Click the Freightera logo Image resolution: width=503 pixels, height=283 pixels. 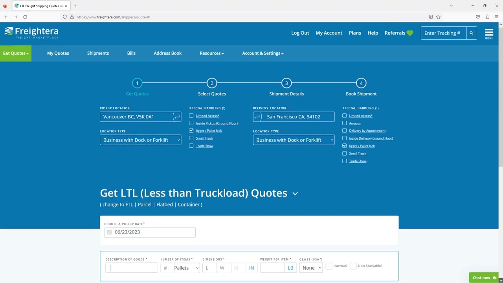click(x=31, y=33)
